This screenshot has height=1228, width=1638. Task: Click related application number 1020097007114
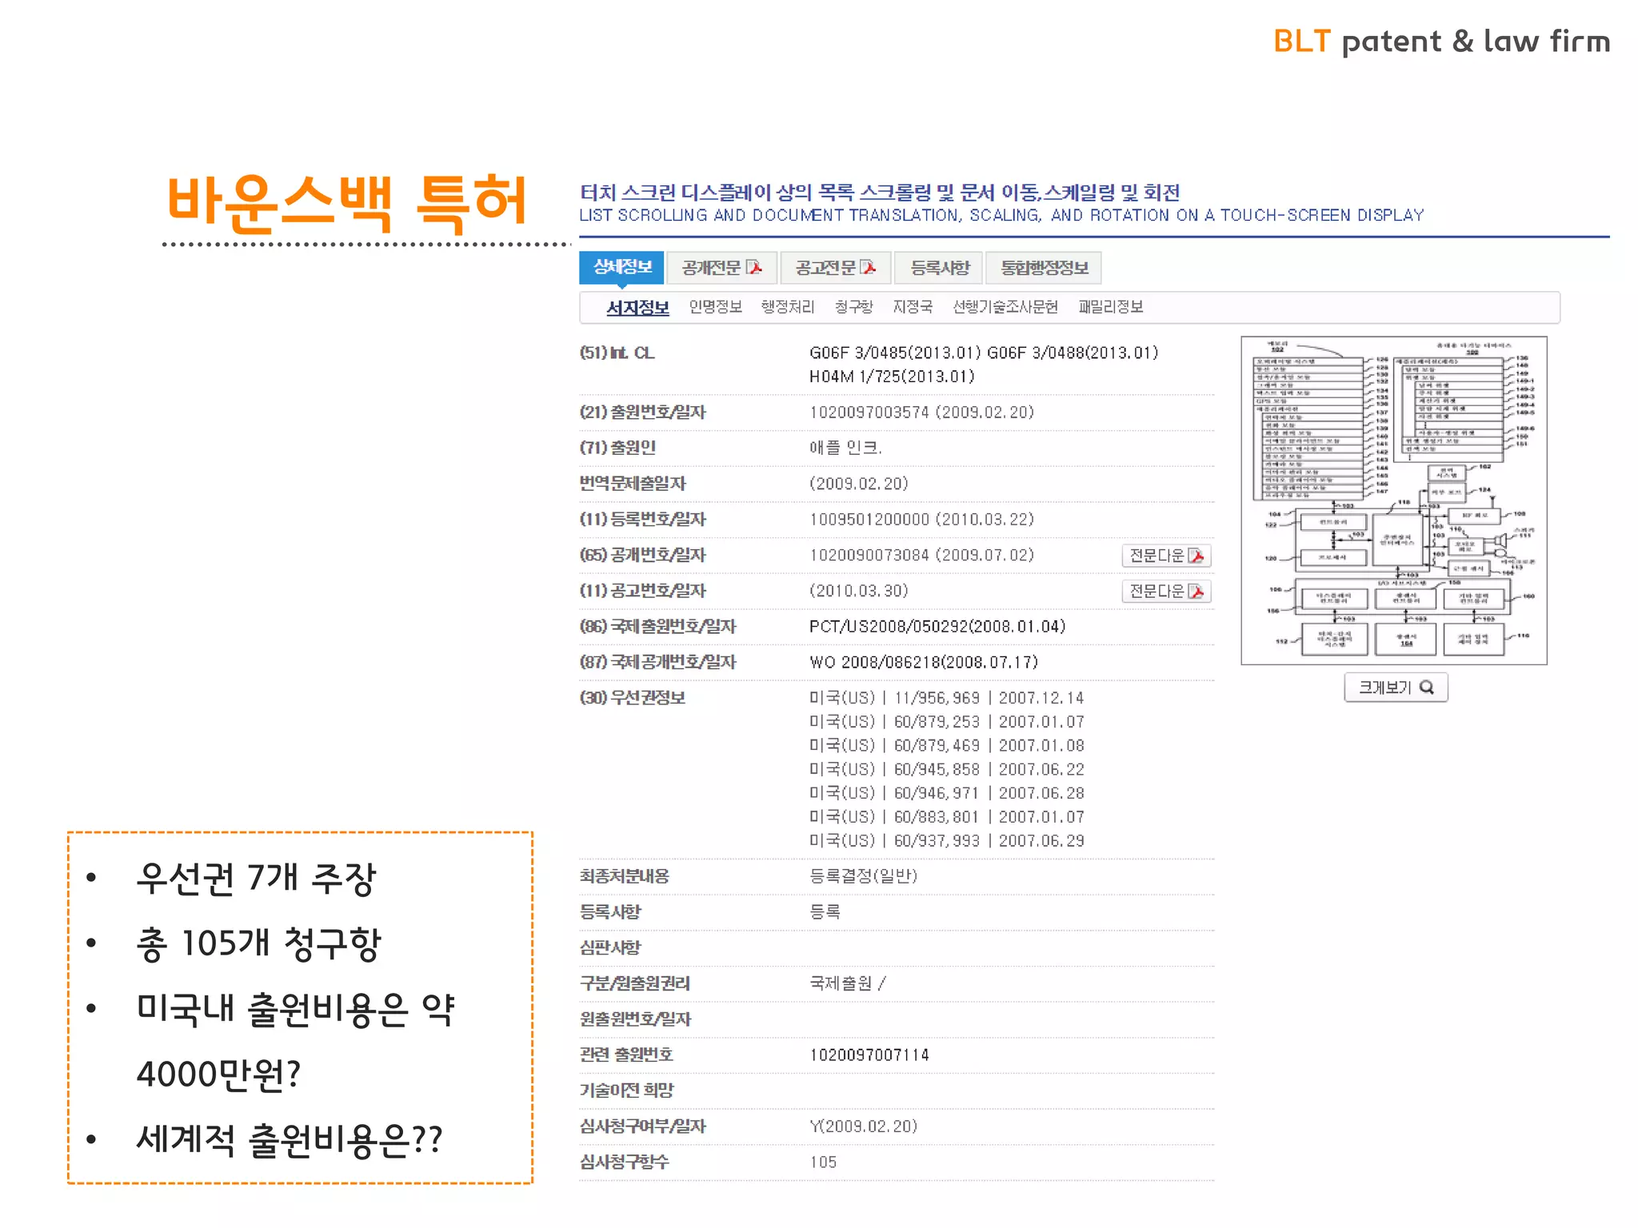[869, 1055]
